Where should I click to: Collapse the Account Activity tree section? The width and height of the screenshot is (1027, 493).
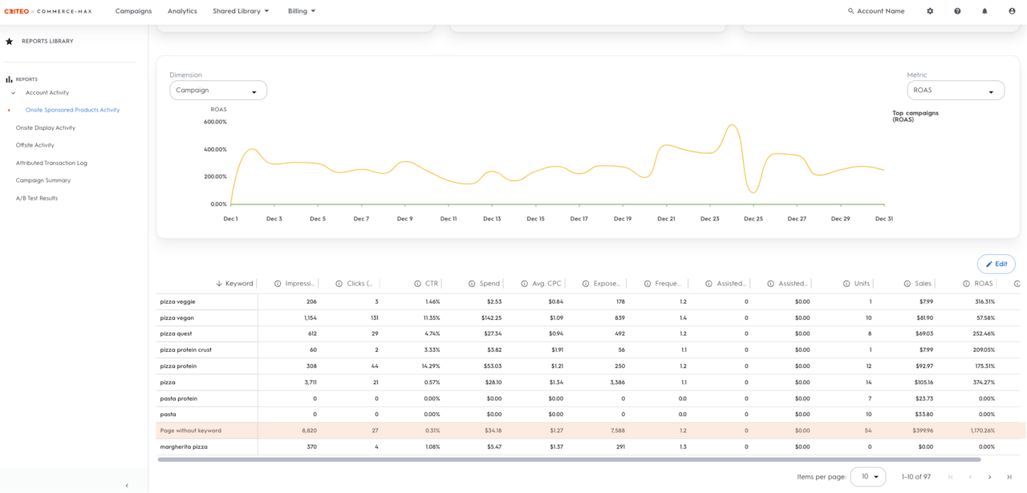pyautogui.click(x=14, y=93)
